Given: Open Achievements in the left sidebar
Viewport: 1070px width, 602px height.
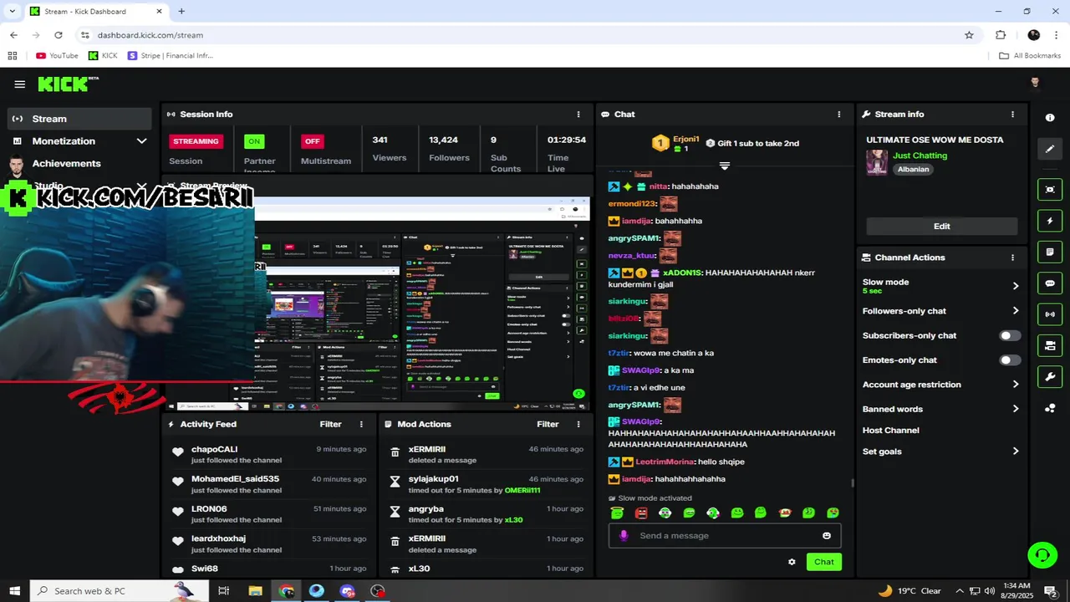Looking at the screenshot, I should [66, 164].
